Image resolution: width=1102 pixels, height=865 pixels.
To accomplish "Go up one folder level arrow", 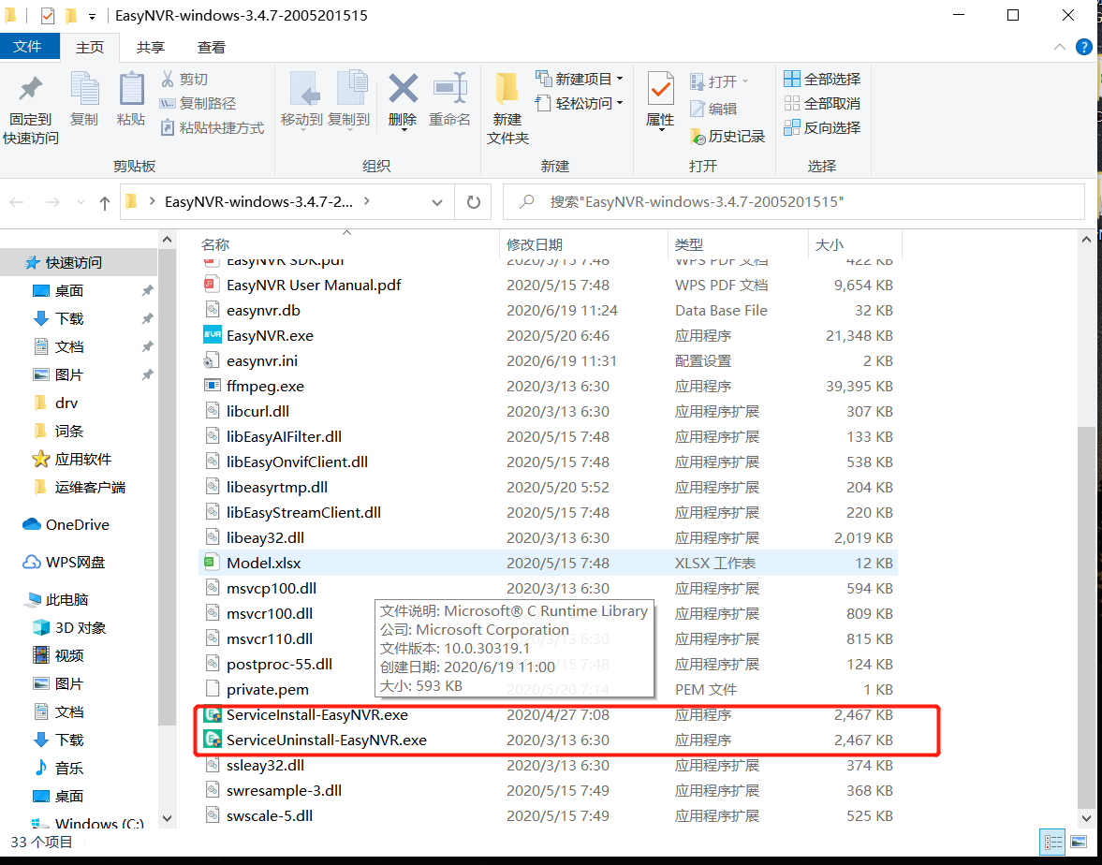I will pos(105,203).
